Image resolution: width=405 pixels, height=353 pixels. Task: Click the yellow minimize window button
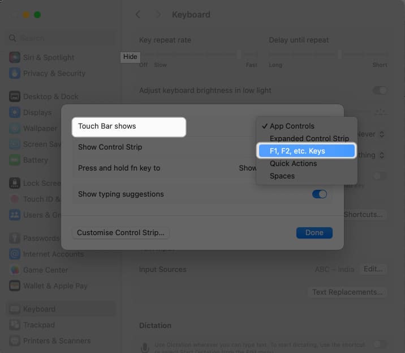tap(26, 15)
